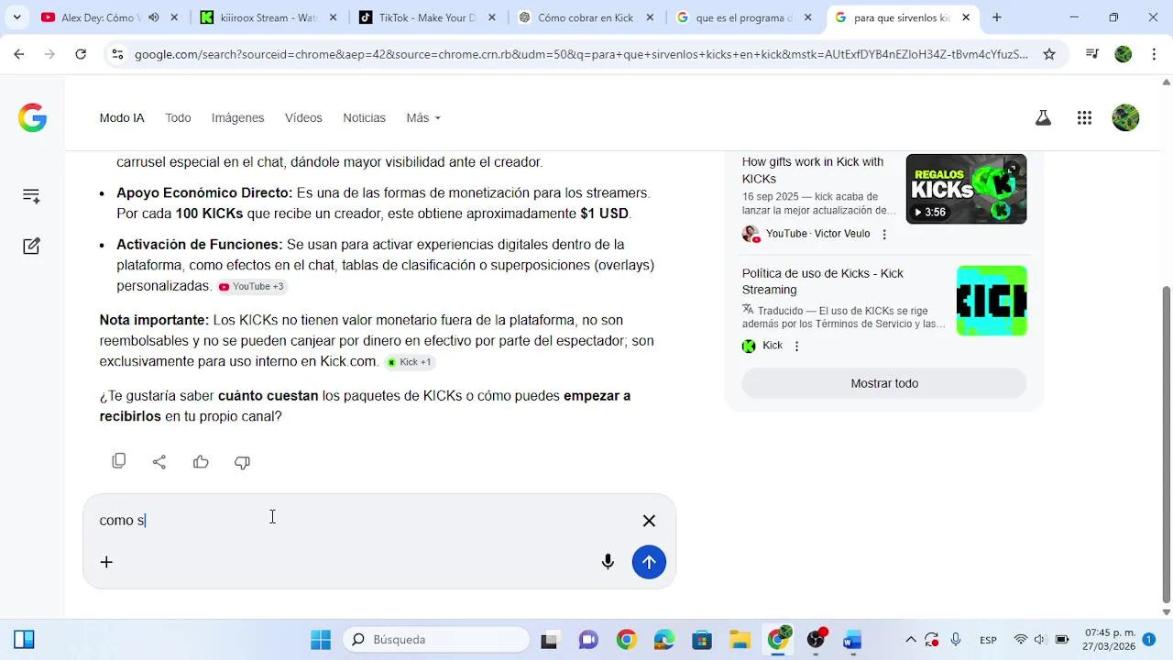Select the Vídeos results filter
Screen dimensions: 1173x660
303,118
